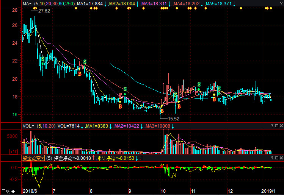This screenshot has height=195, width=284.
Task: Click help icon on 资金流变 panel
Action: (272, 158)
